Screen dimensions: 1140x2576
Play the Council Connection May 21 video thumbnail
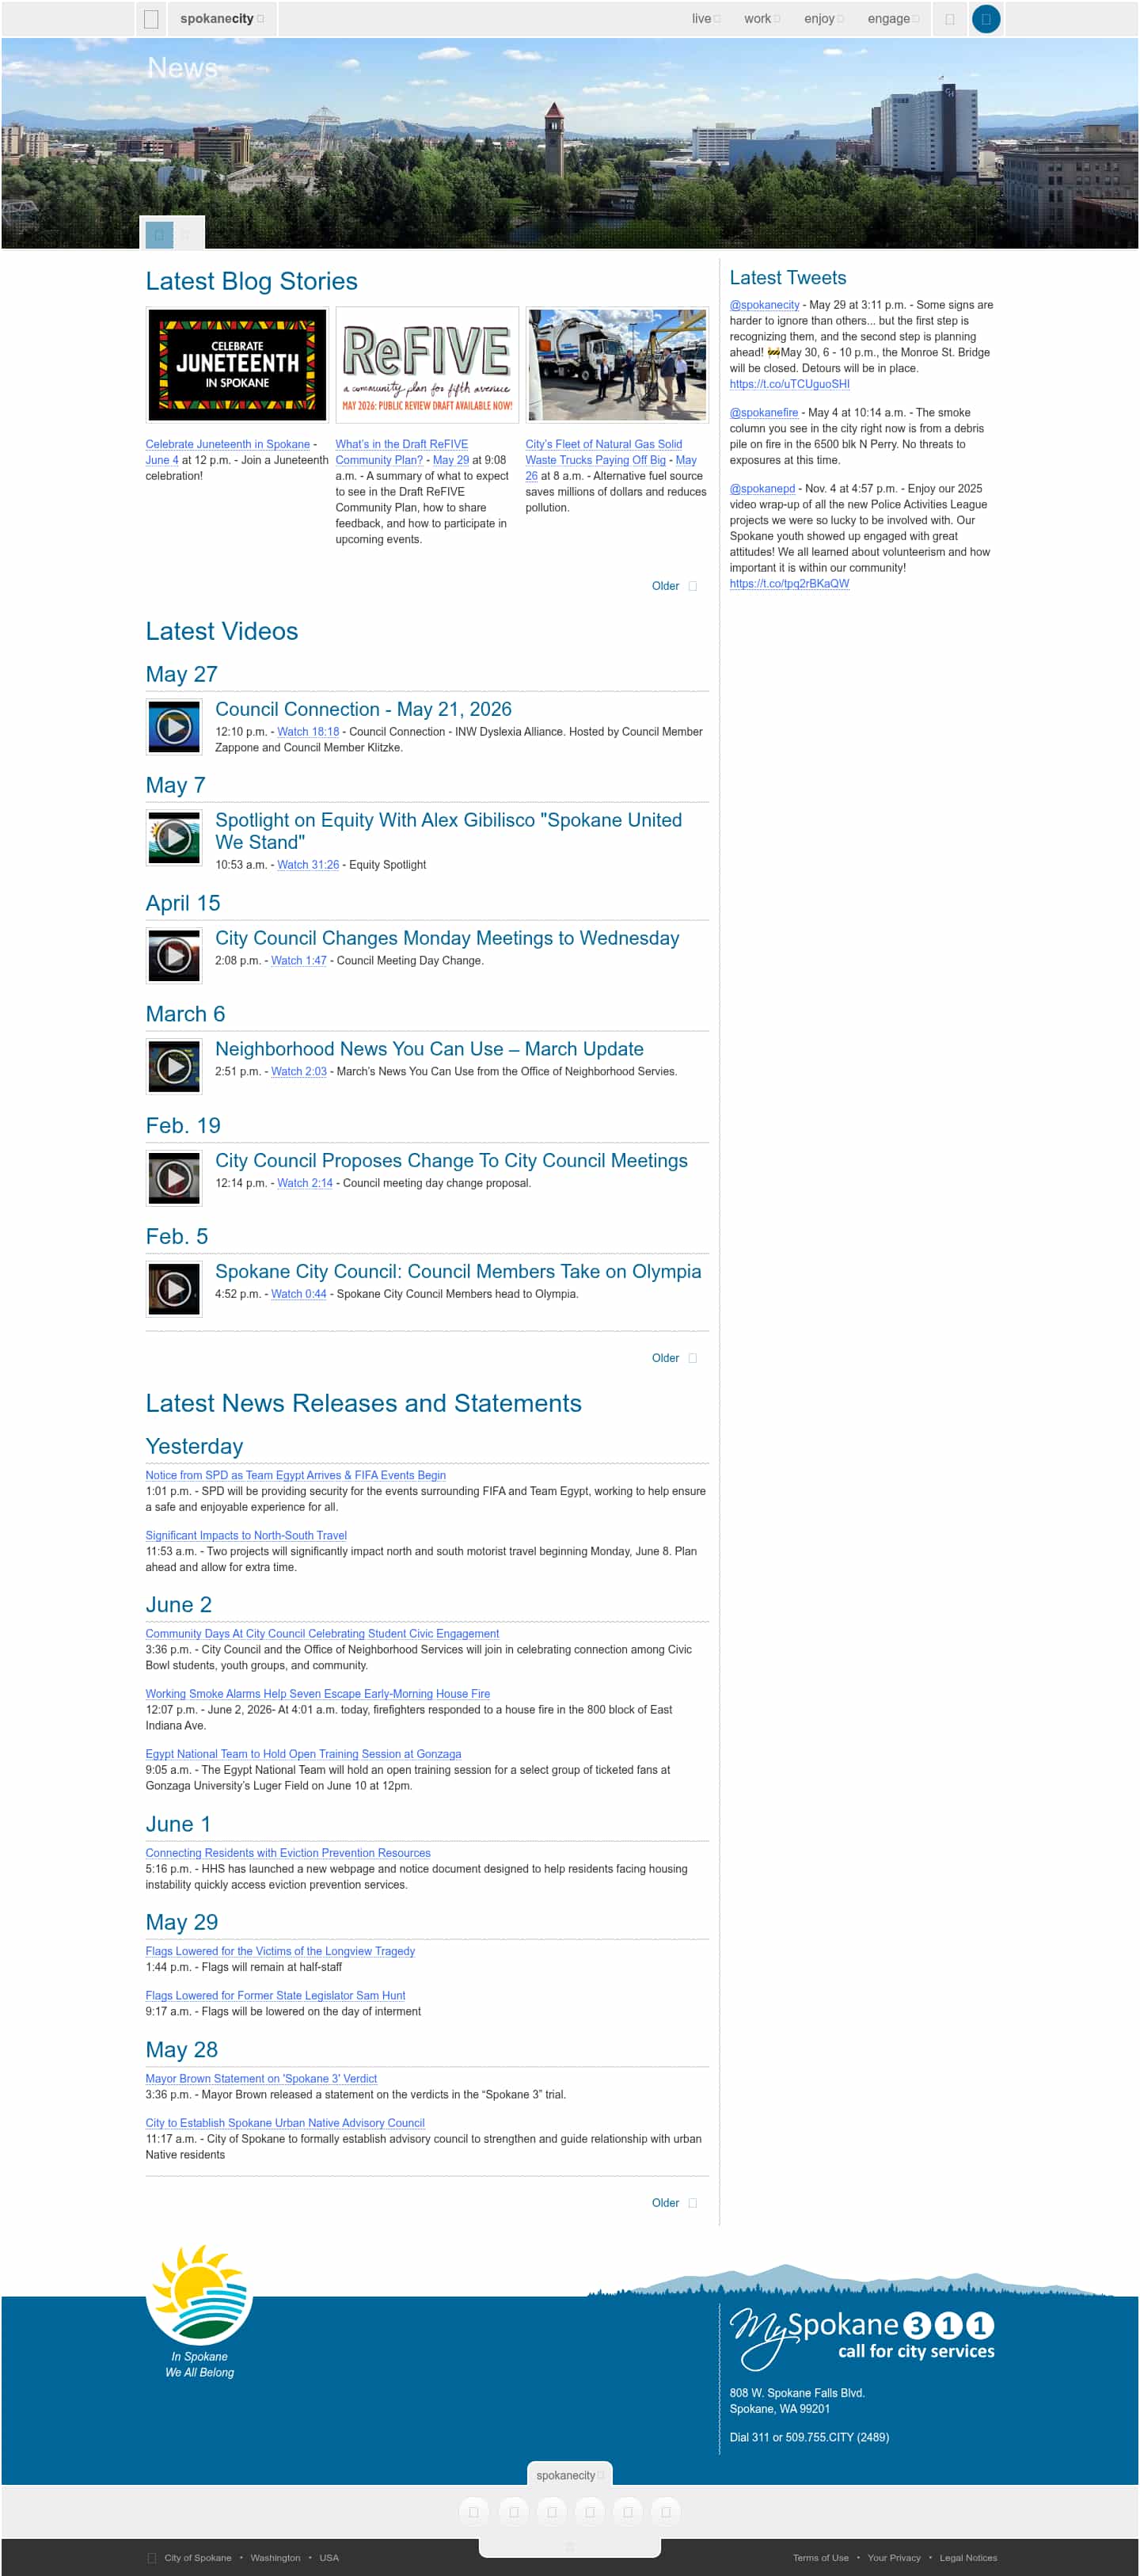[x=174, y=726]
